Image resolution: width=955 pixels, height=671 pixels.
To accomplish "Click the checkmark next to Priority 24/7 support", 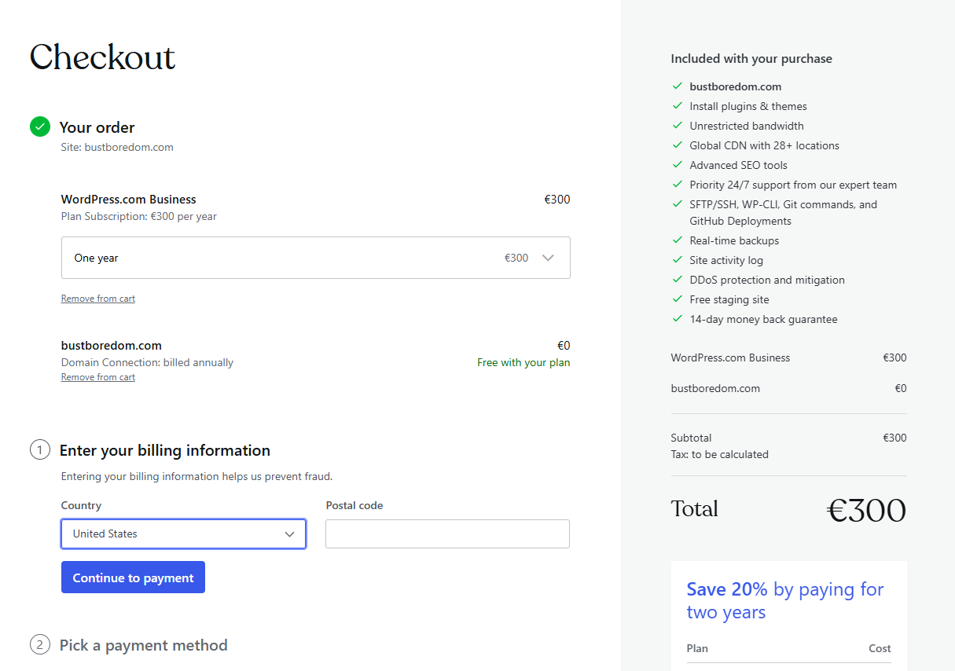I will coord(677,185).
